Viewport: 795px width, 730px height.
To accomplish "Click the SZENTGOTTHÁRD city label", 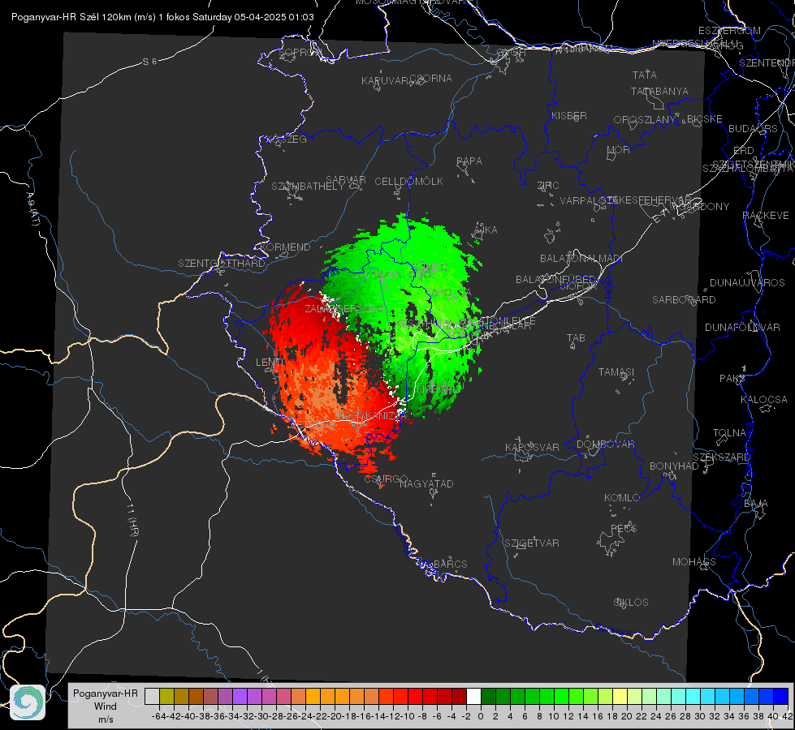I will pyautogui.click(x=222, y=263).
